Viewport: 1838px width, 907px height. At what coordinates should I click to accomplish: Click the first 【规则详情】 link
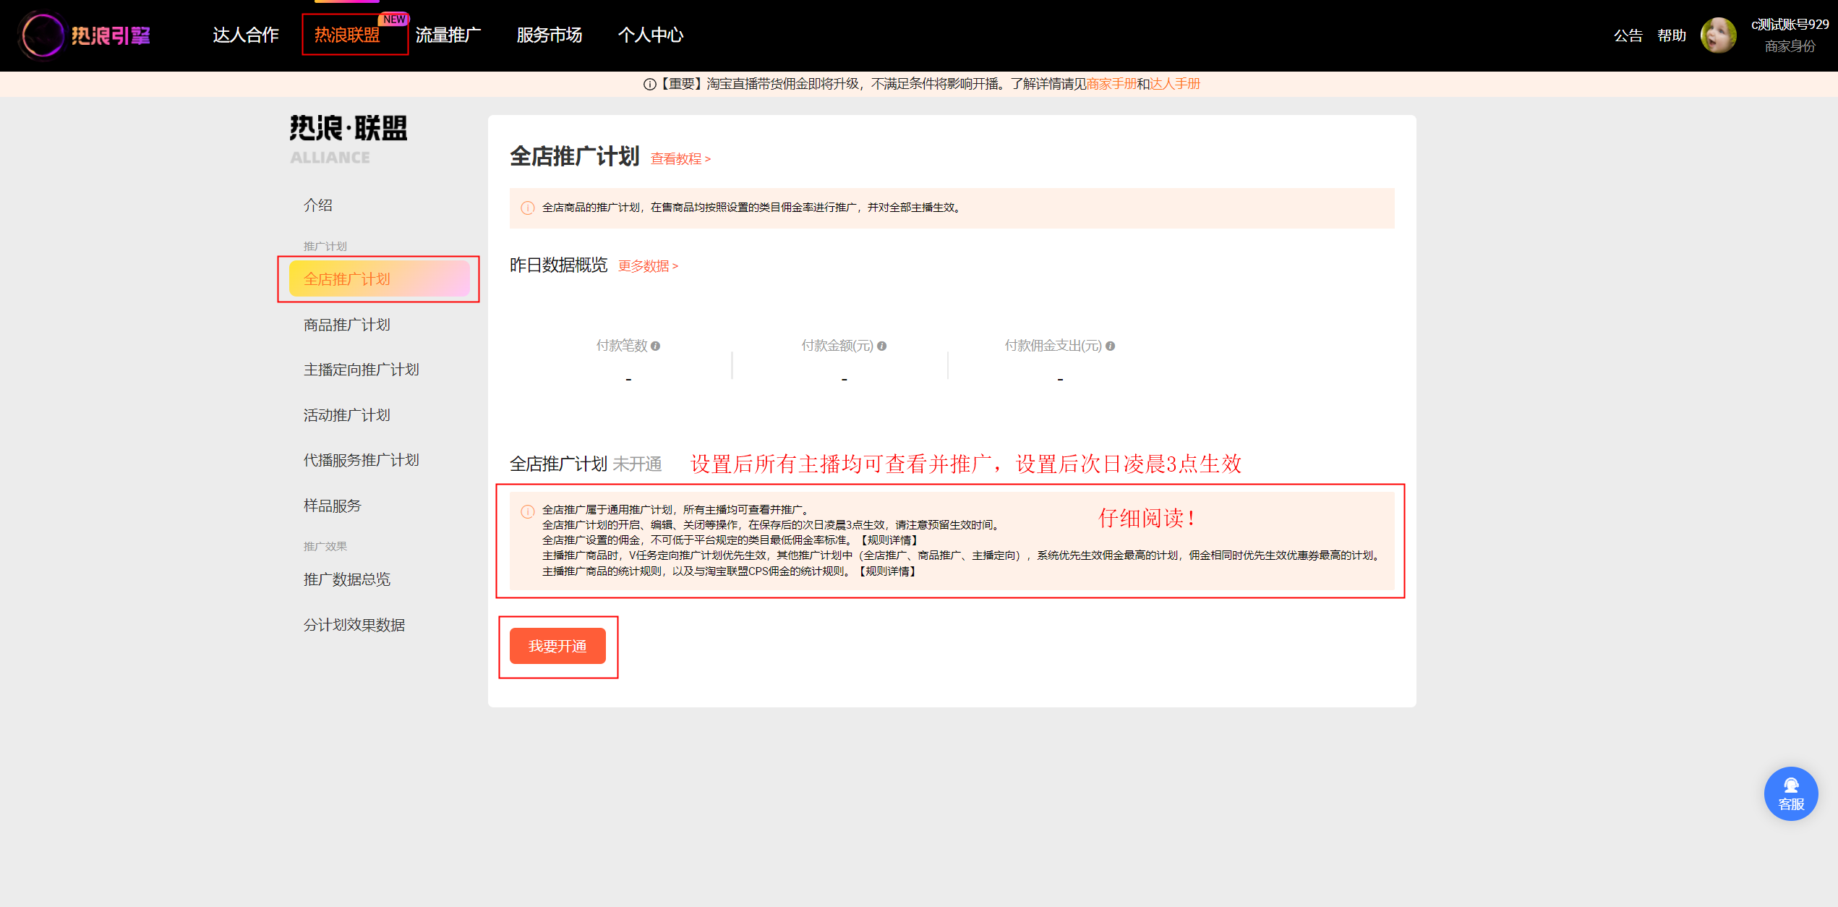888,540
